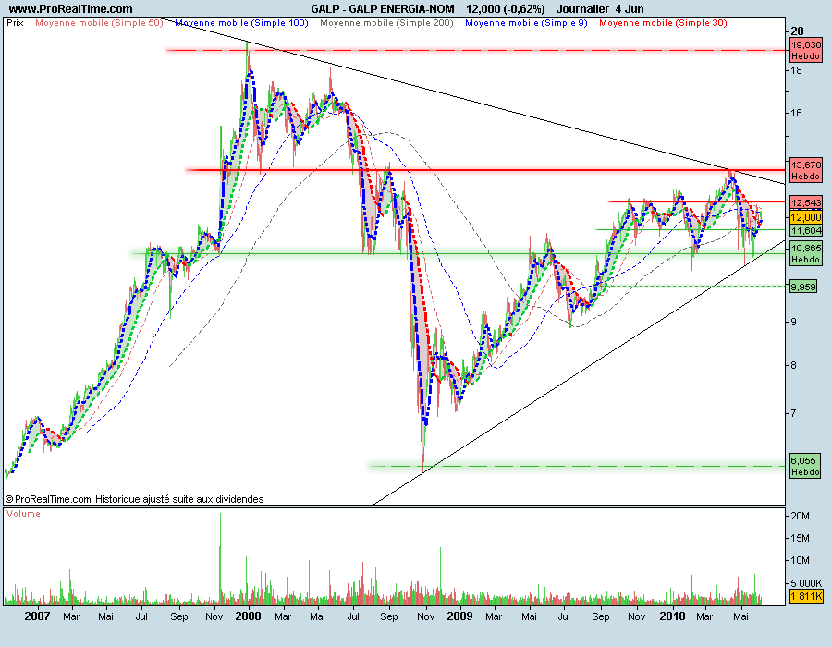Screen dimensions: 832x647
Task: Click the Journalier 4 Jun timeframe label
Action: pos(600,9)
